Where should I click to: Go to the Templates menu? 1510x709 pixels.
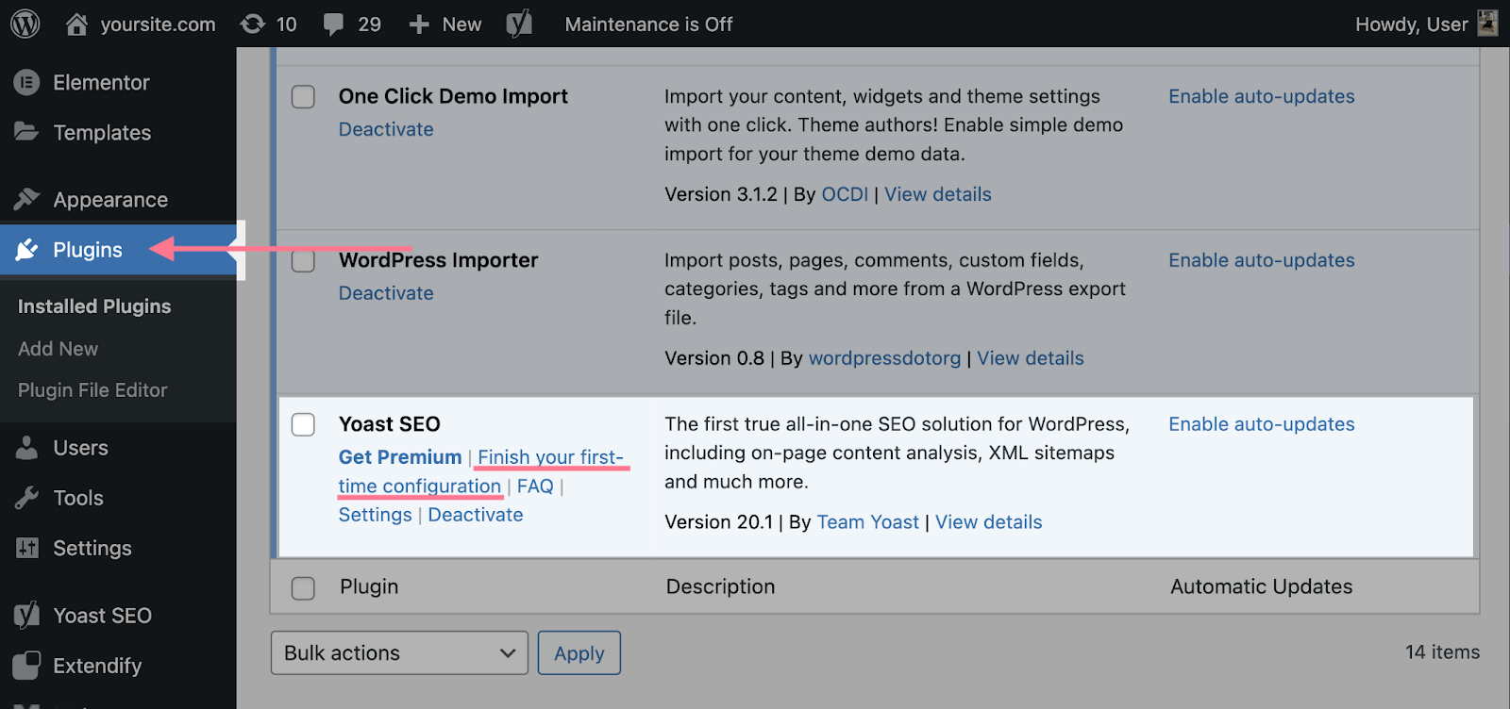[x=102, y=133]
